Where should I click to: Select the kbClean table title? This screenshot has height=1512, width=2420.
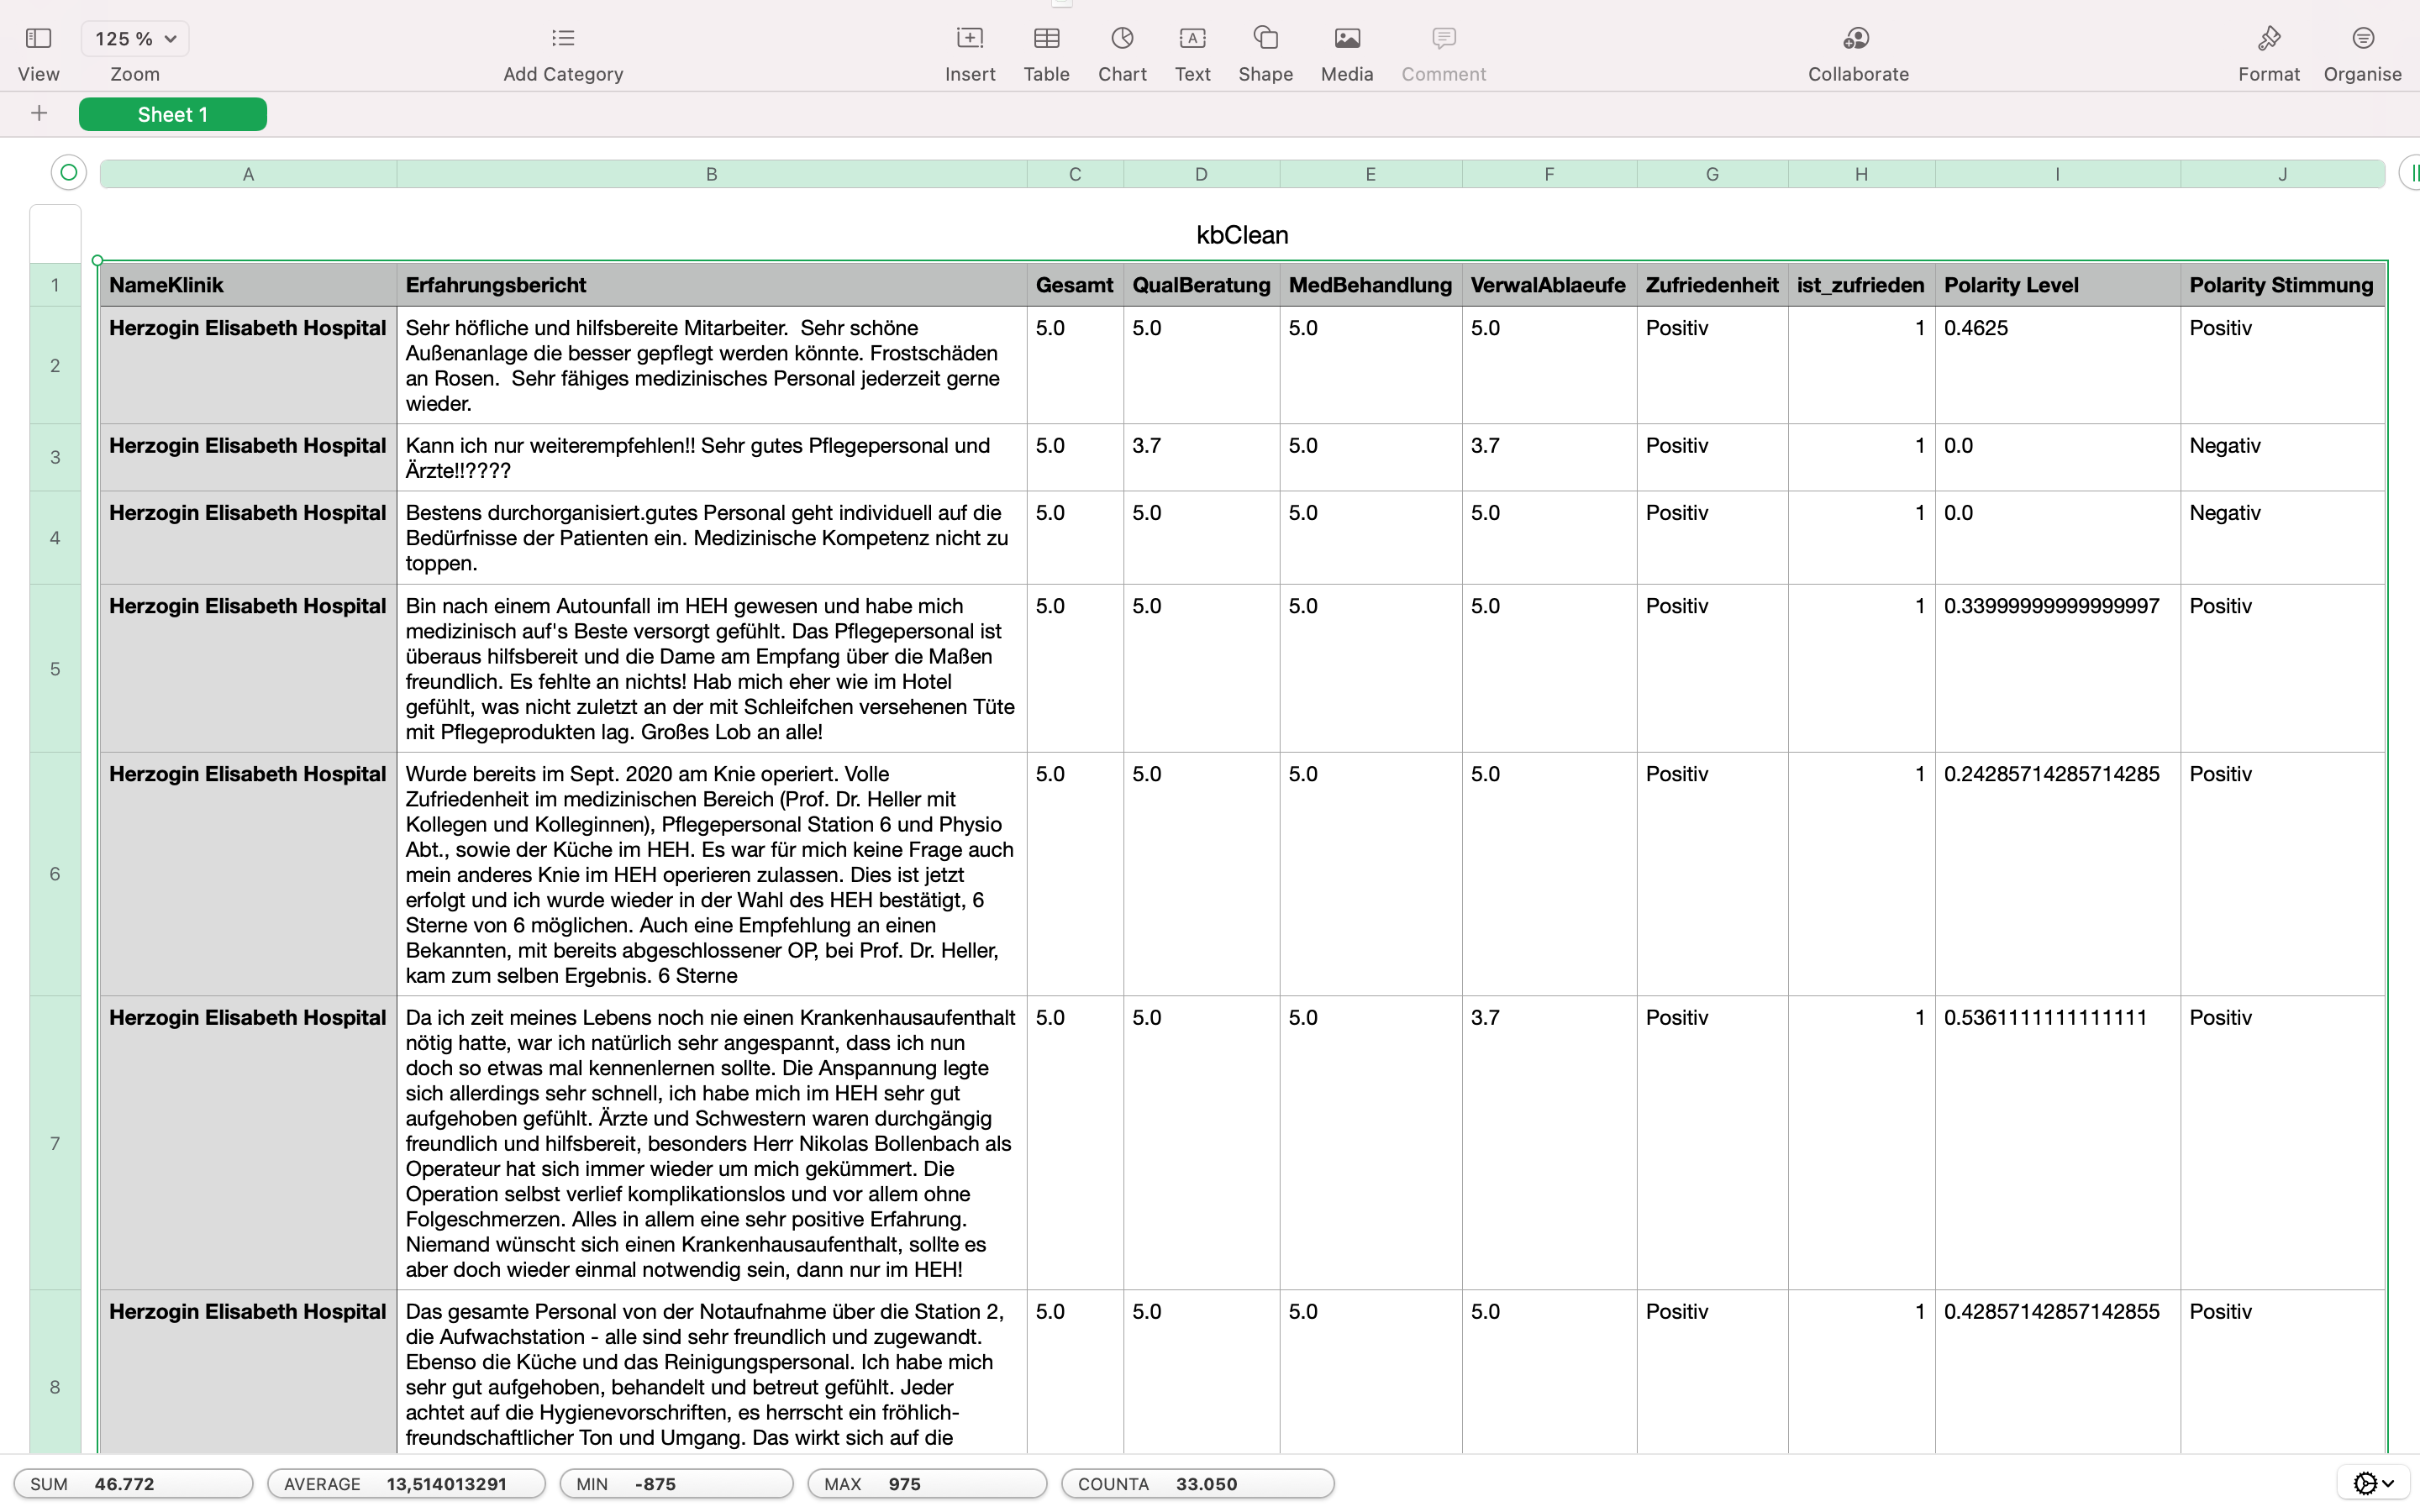click(x=1241, y=235)
